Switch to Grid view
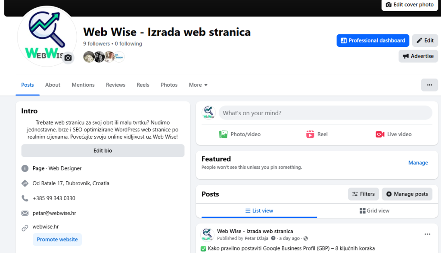This screenshot has width=441, height=253. click(x=375, y=210)
